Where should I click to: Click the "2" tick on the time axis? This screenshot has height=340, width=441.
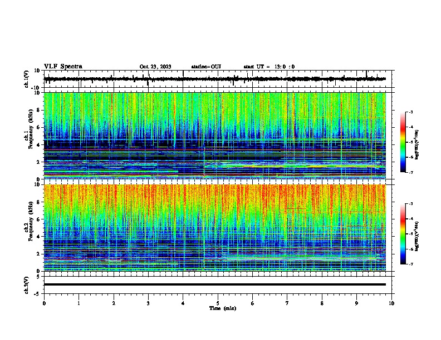114,303
